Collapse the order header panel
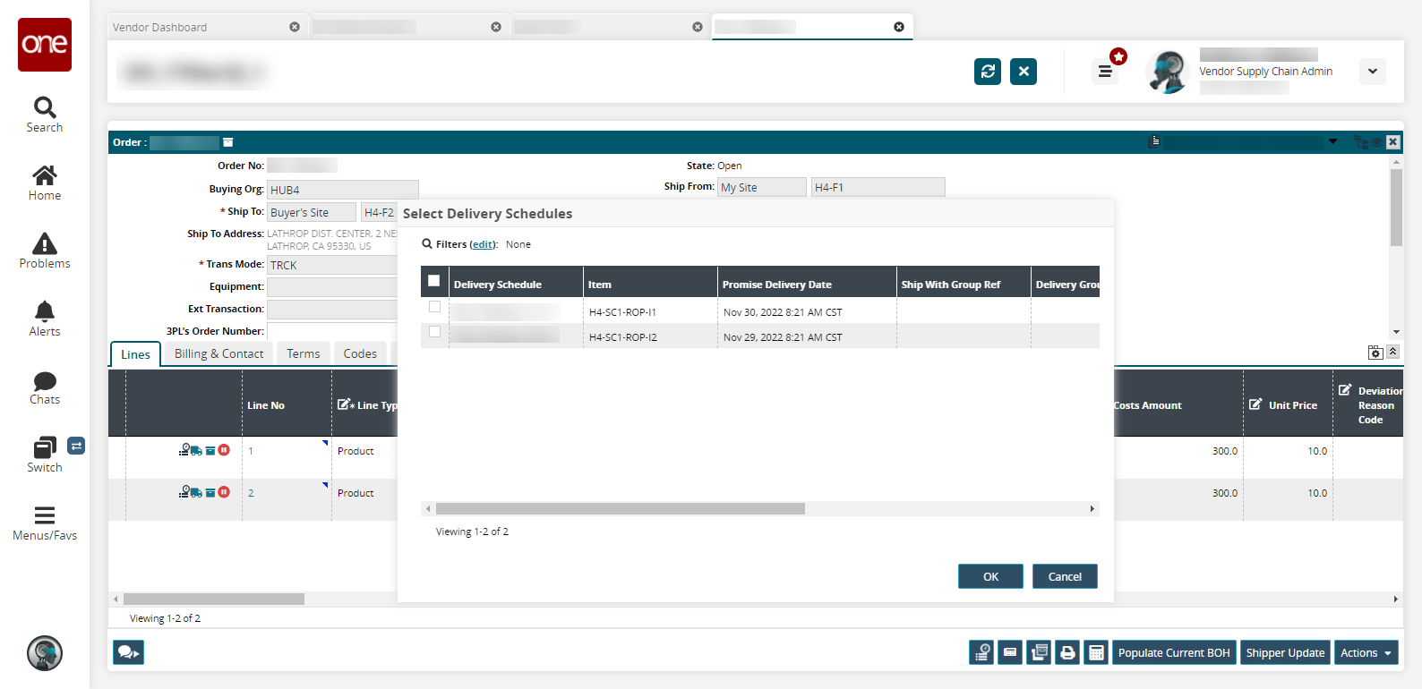This screenshot has width=1422, height=689. pos(1393,353)
